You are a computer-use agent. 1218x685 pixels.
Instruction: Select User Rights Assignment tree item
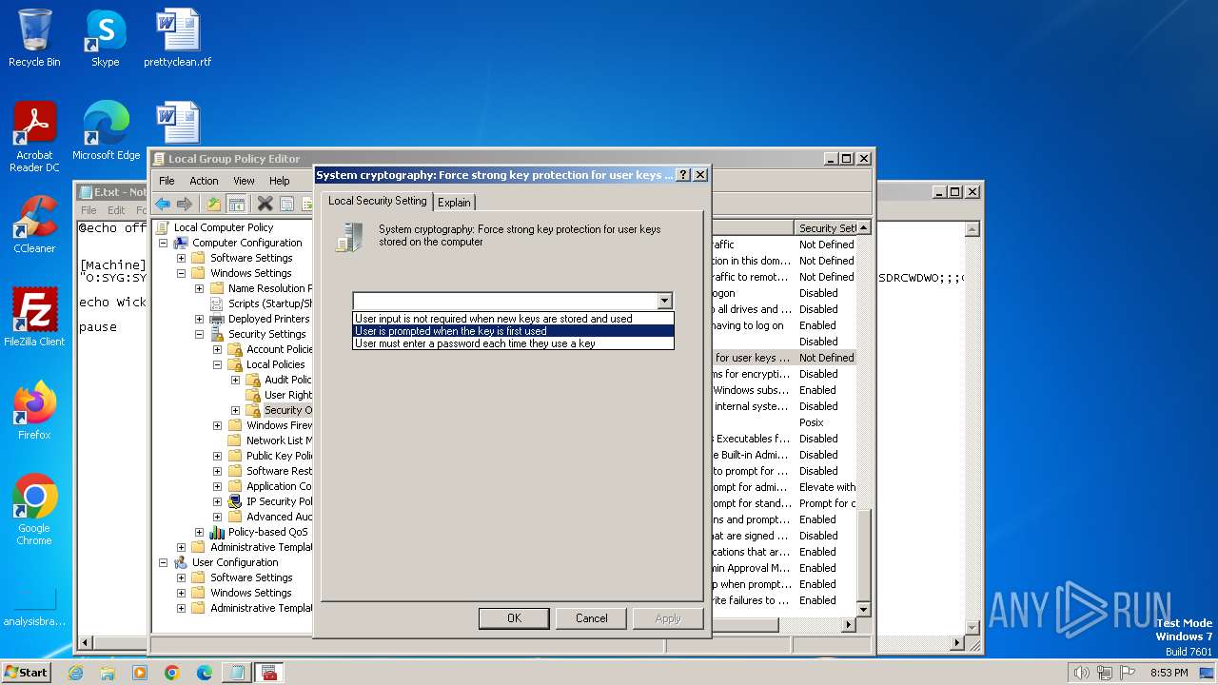point(287,395)
